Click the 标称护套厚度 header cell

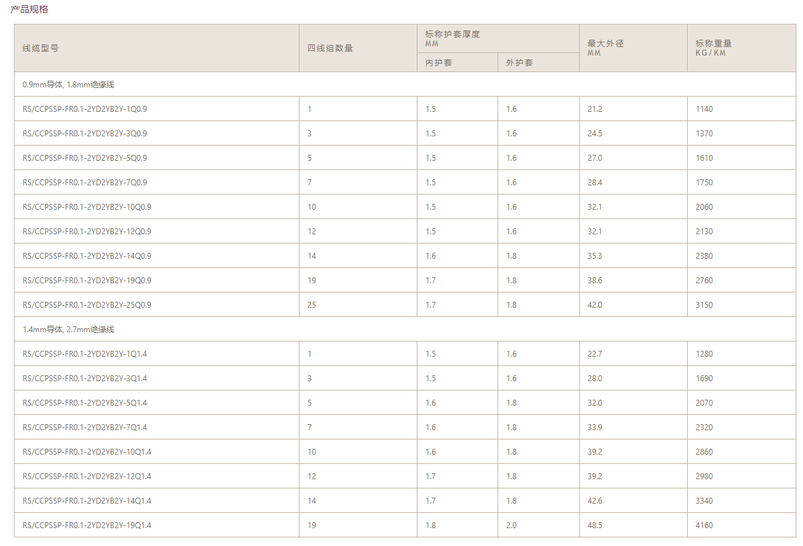[453, 34]
